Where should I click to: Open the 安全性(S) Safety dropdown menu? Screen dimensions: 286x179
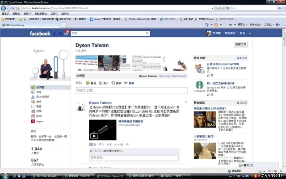point(256,25)
